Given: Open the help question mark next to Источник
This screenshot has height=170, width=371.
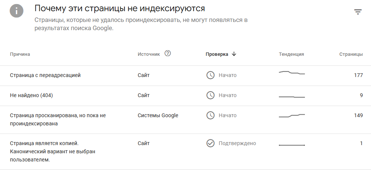Looking at the screenshot, I should [x=167, y=54].
